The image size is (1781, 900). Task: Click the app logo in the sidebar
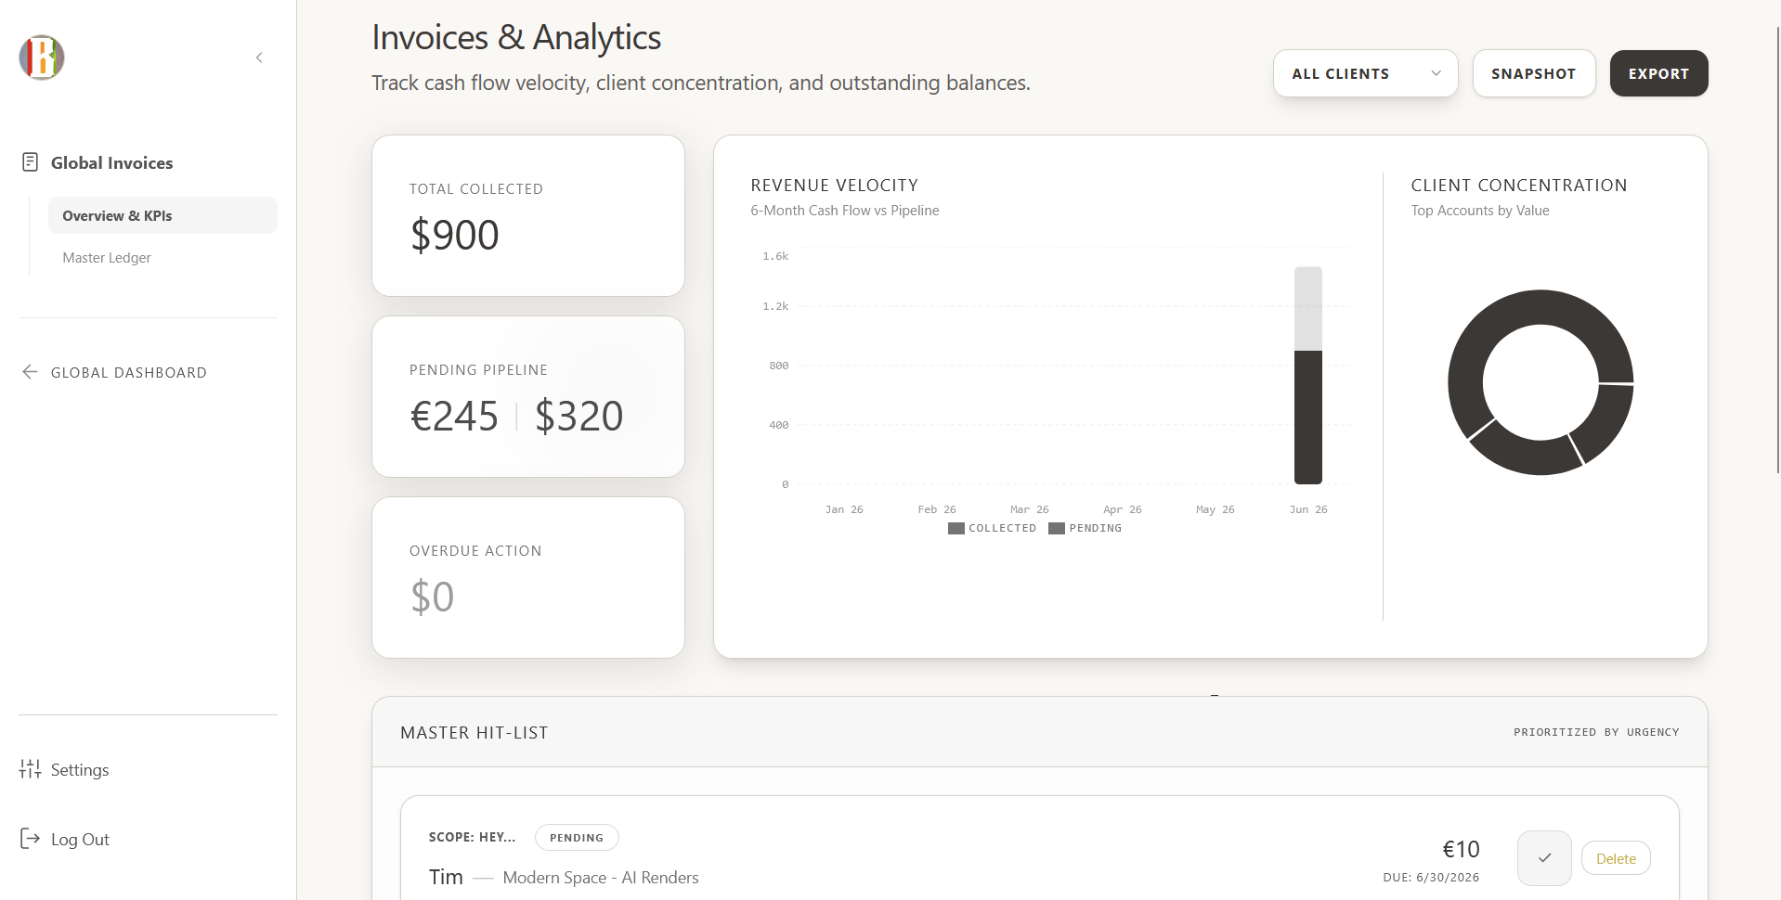pos(42,58)
